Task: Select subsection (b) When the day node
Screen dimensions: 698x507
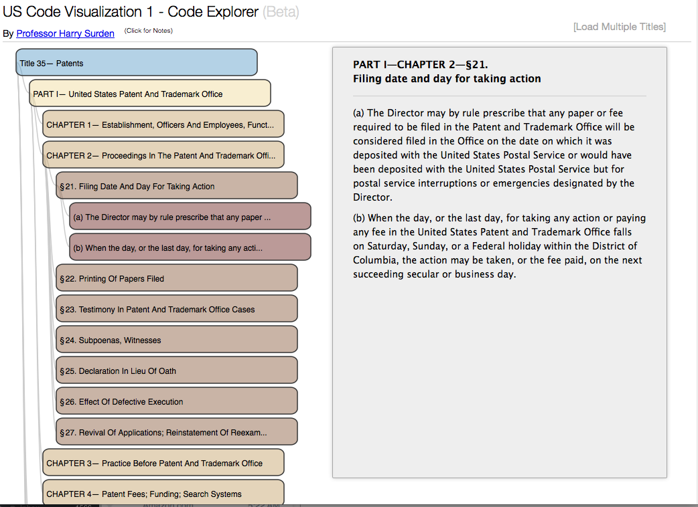Action: pos(190,247)
